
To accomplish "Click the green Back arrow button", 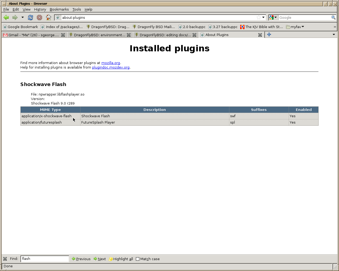I will [x=6, y=17].
